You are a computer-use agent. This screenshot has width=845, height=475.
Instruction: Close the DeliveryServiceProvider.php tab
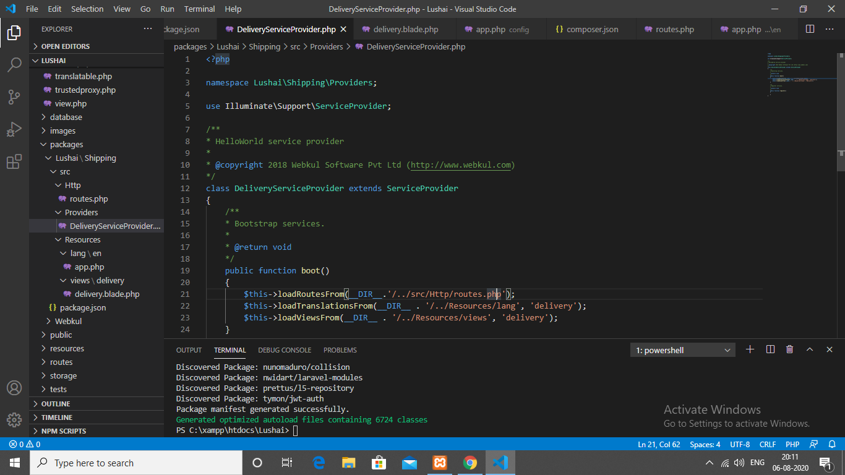pos(343,29)
